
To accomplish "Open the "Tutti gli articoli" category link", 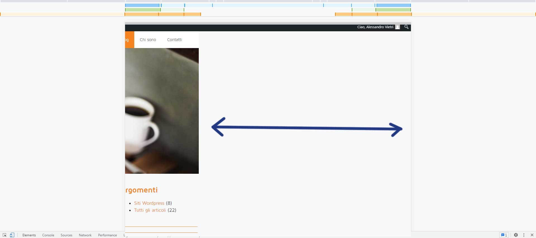I will [150, 210].
